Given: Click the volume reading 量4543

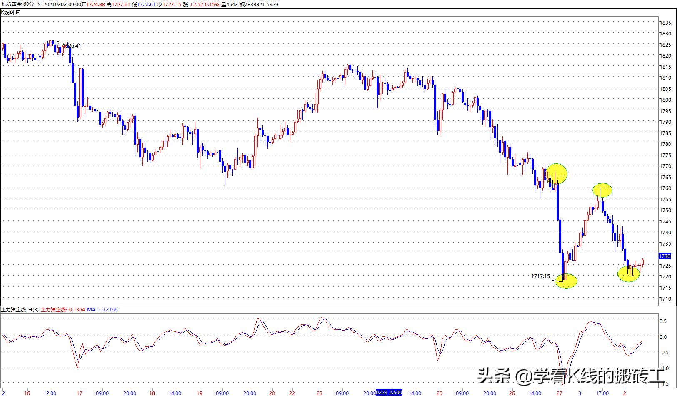Looking at the screenshot, I should click(229, 4).
